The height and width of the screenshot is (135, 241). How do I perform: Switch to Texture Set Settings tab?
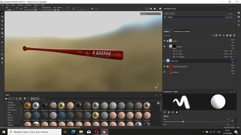[182, 32]
